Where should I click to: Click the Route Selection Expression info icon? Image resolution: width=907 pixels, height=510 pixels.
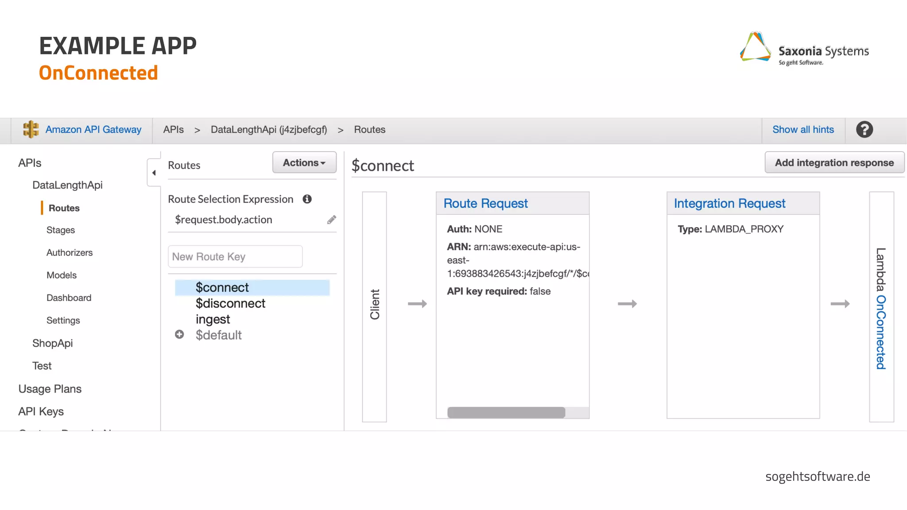point(307,199)
